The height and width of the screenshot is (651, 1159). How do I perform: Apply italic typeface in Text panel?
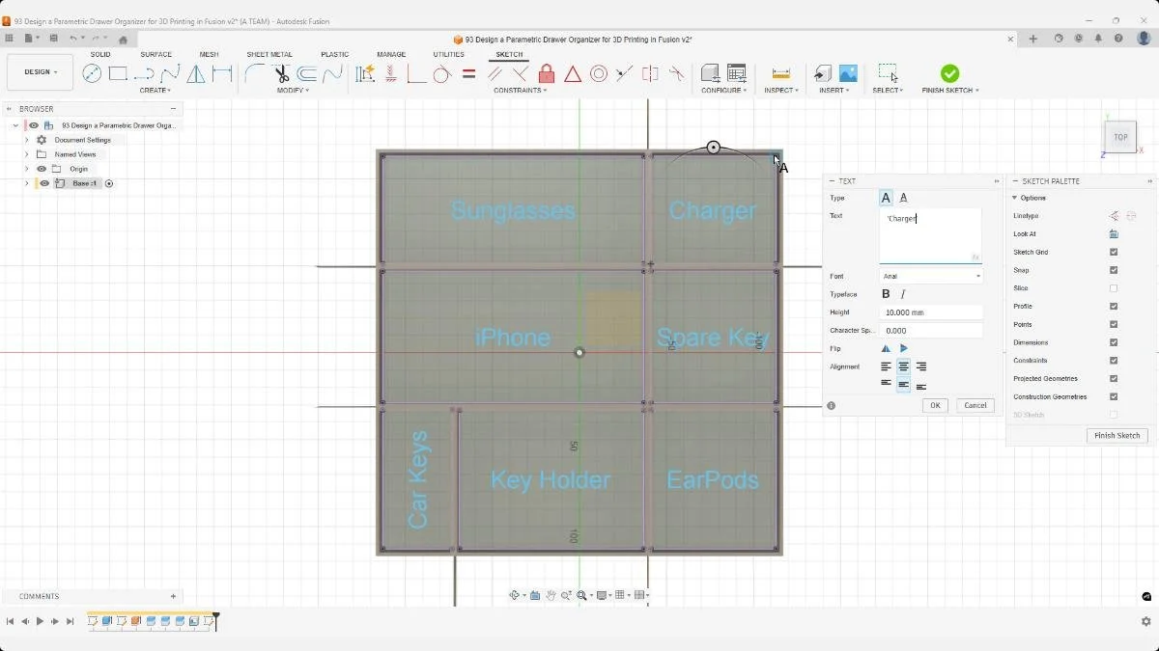pos(903,294)
